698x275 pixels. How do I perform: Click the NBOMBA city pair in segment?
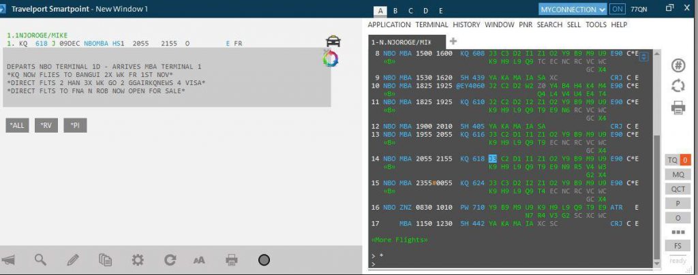97,44
